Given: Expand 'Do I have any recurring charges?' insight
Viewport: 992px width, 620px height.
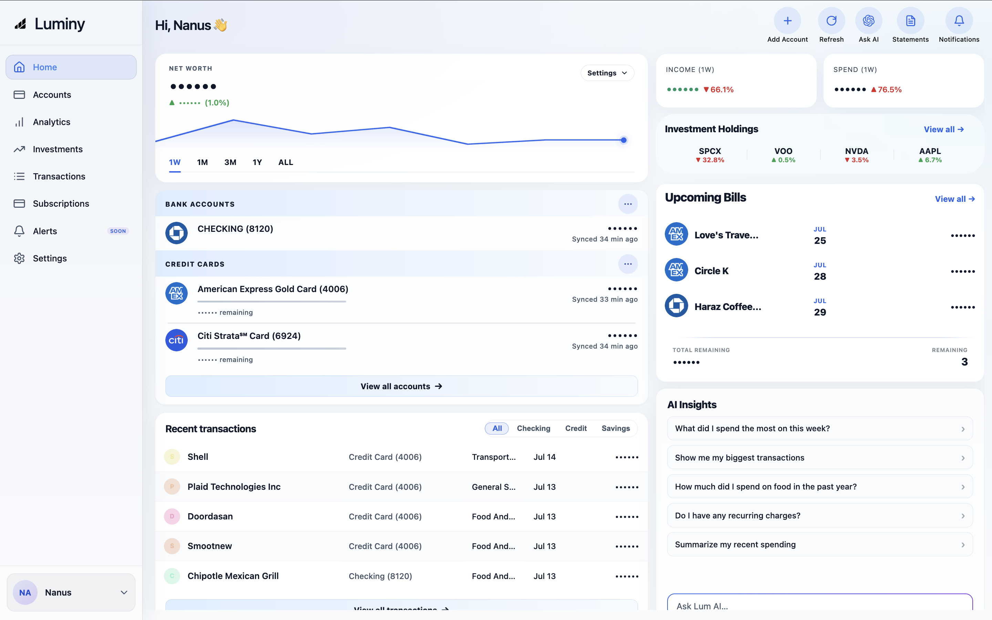Looking at the screenshot, I should (820, 515).
